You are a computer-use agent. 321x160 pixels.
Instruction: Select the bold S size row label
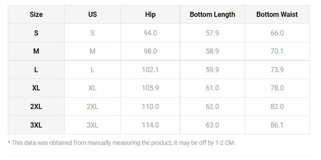[x=36, y=33]
